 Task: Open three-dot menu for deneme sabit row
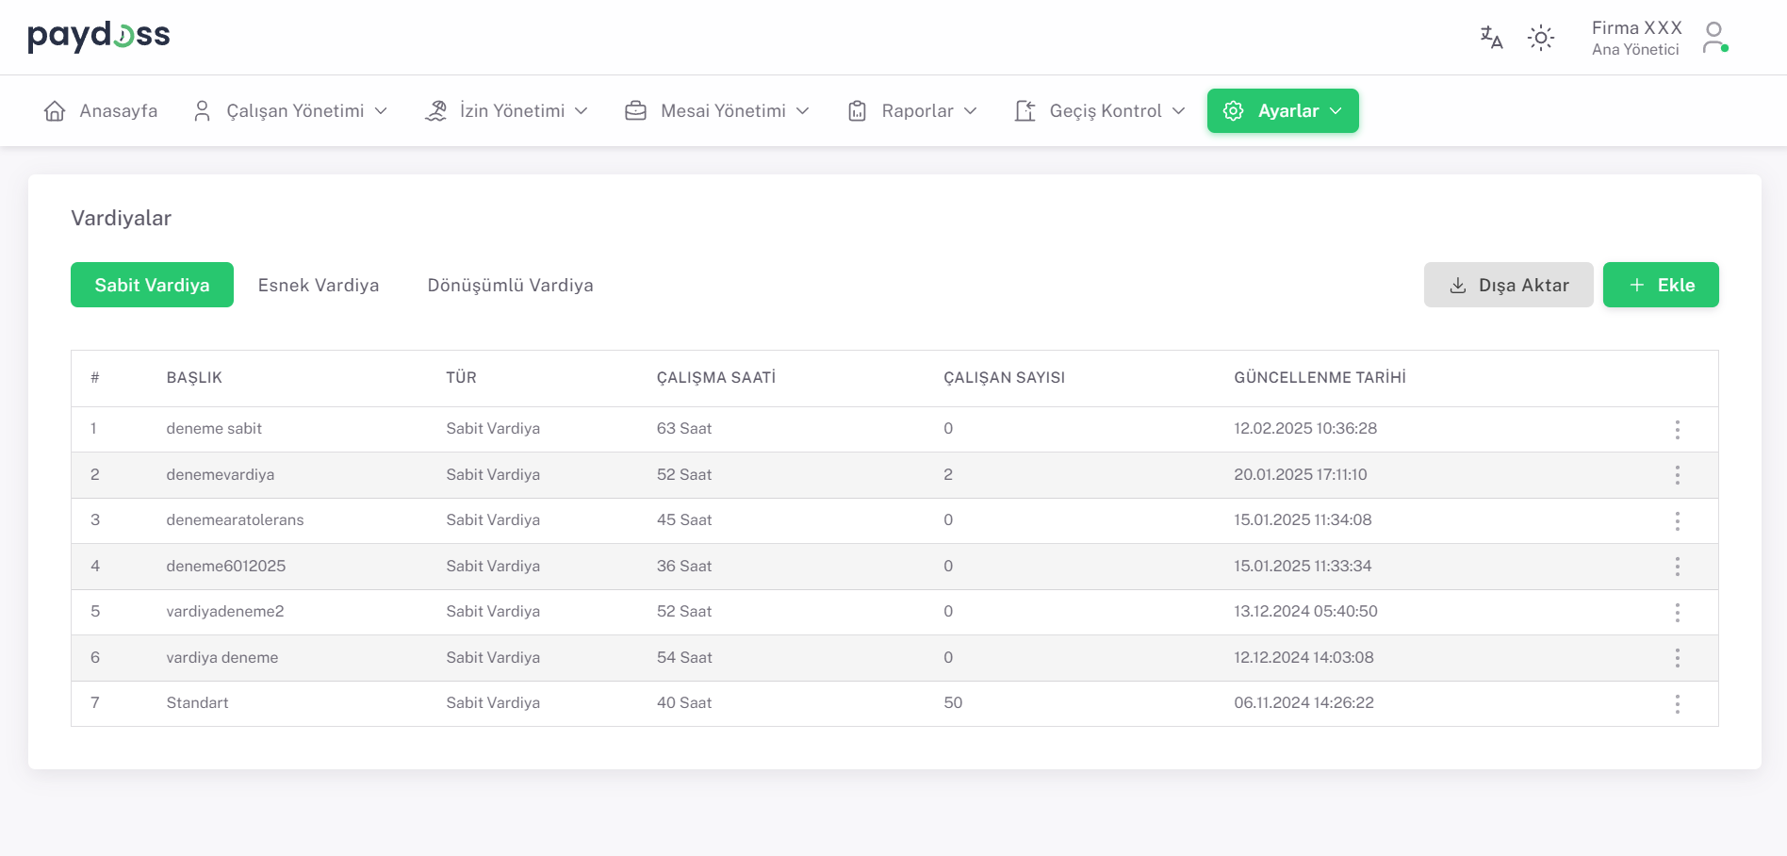[x=1678, y=430]
